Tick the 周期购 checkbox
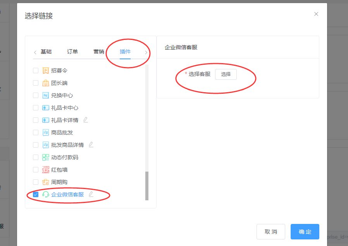The width and height of the screenshot is (348, 246). pyautogui.click(x=36, y=182)
